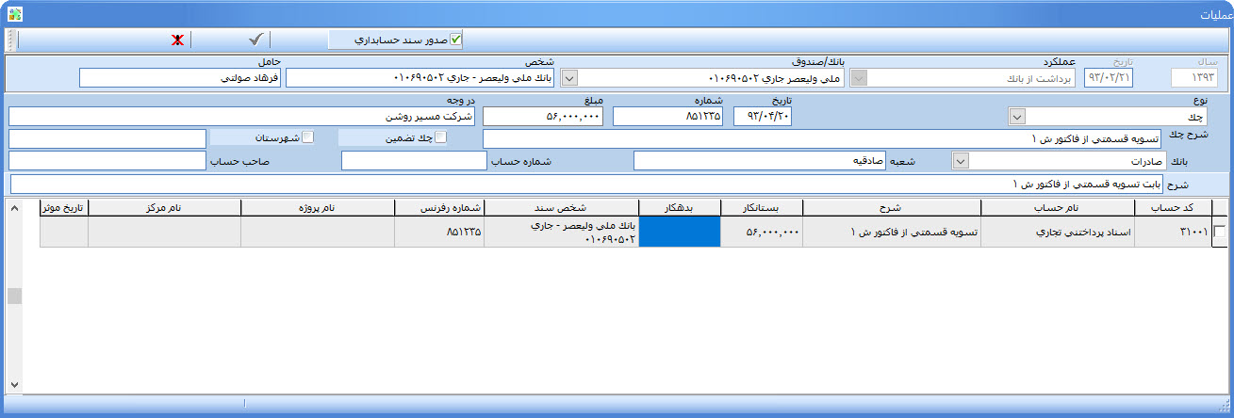Click the مبلغ amount field
This screenshot has height=418, width=1234.
pos(542,117)
